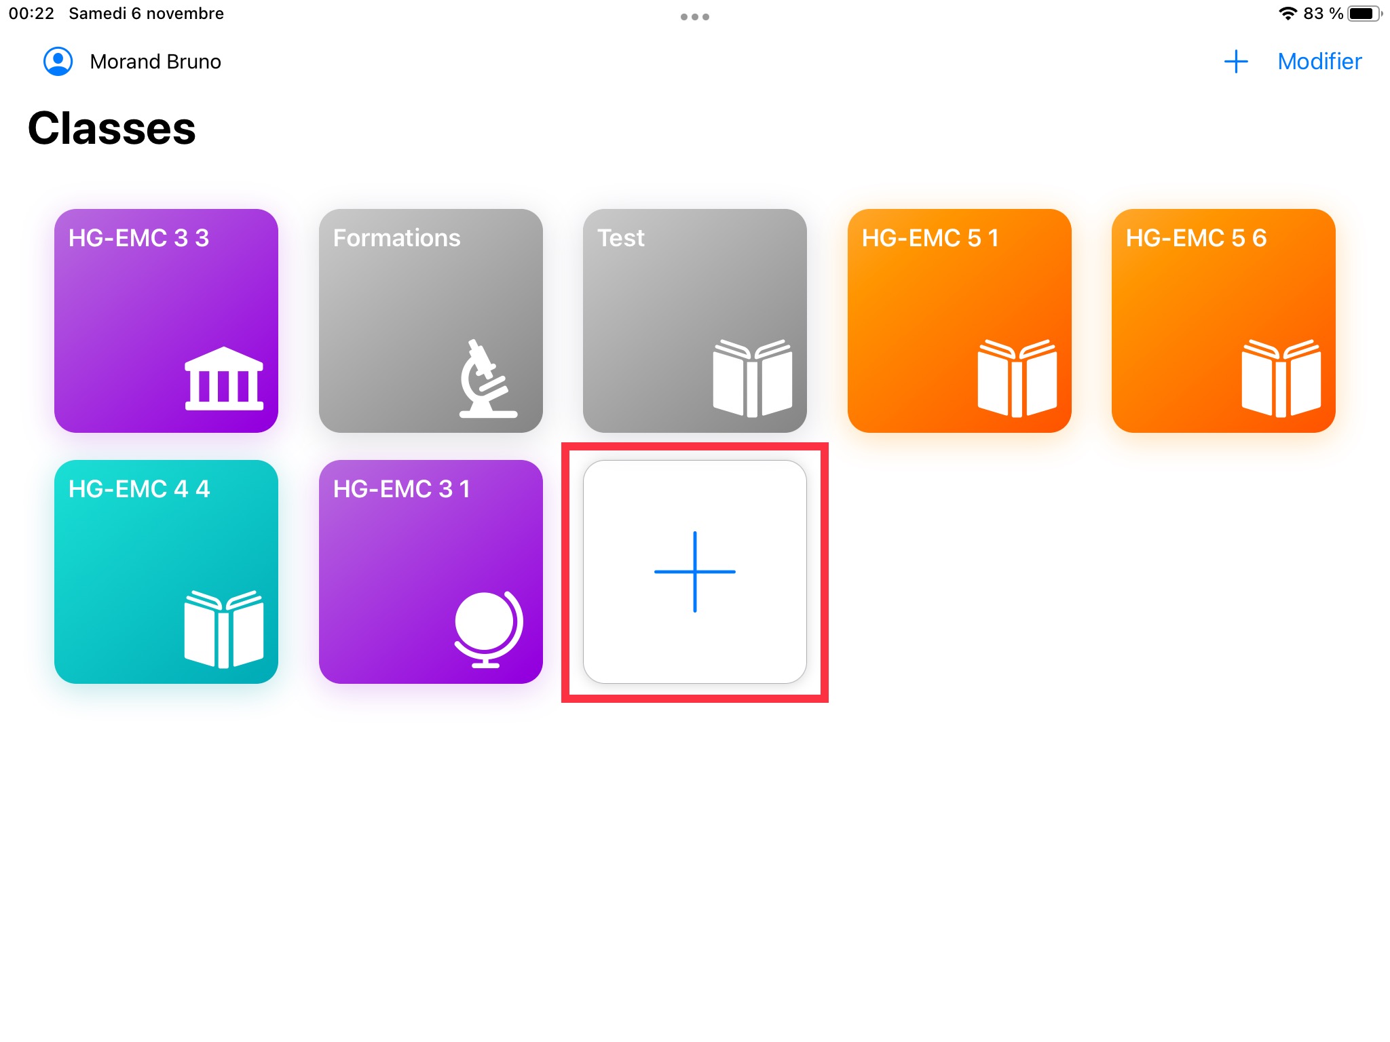Tap the globe icon on HG-EMC 3 1
The width and height of the screenshot is (1390, 1042).
pyautogui.click(x=488, y=630)
